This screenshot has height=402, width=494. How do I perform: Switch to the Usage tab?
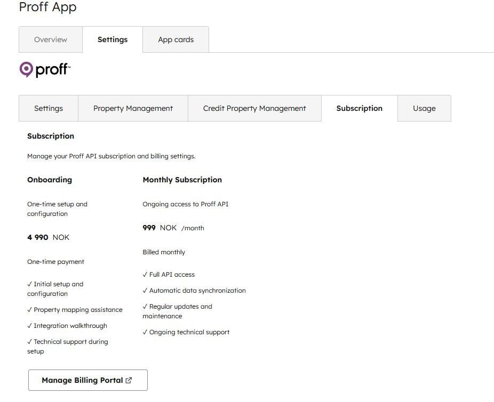click(x=424, y=108)
